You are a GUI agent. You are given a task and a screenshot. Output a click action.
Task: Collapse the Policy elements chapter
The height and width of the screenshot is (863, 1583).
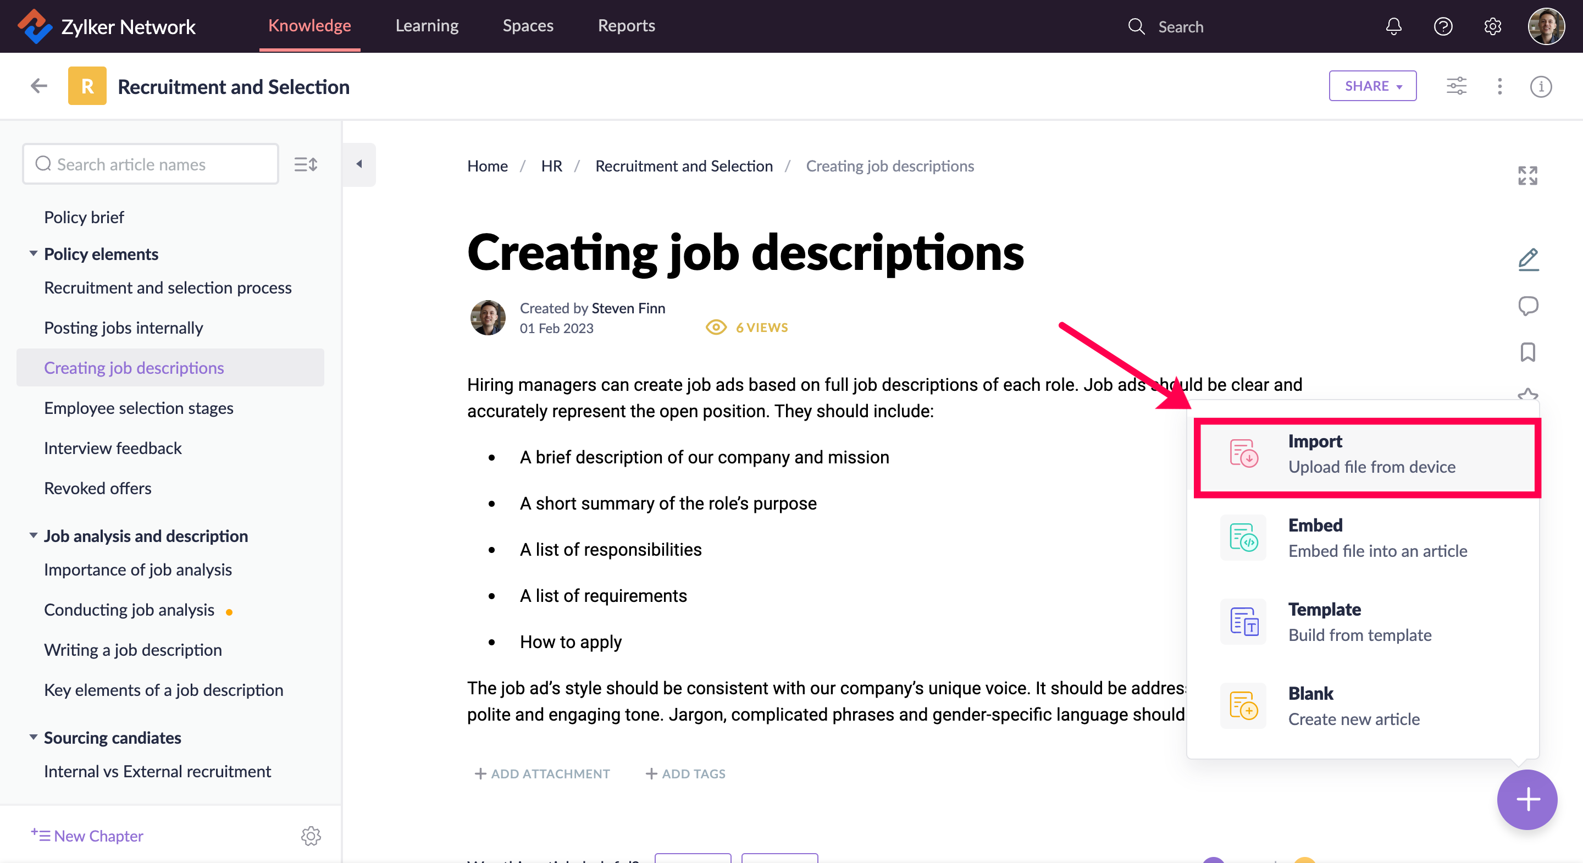tap(33, 253)
